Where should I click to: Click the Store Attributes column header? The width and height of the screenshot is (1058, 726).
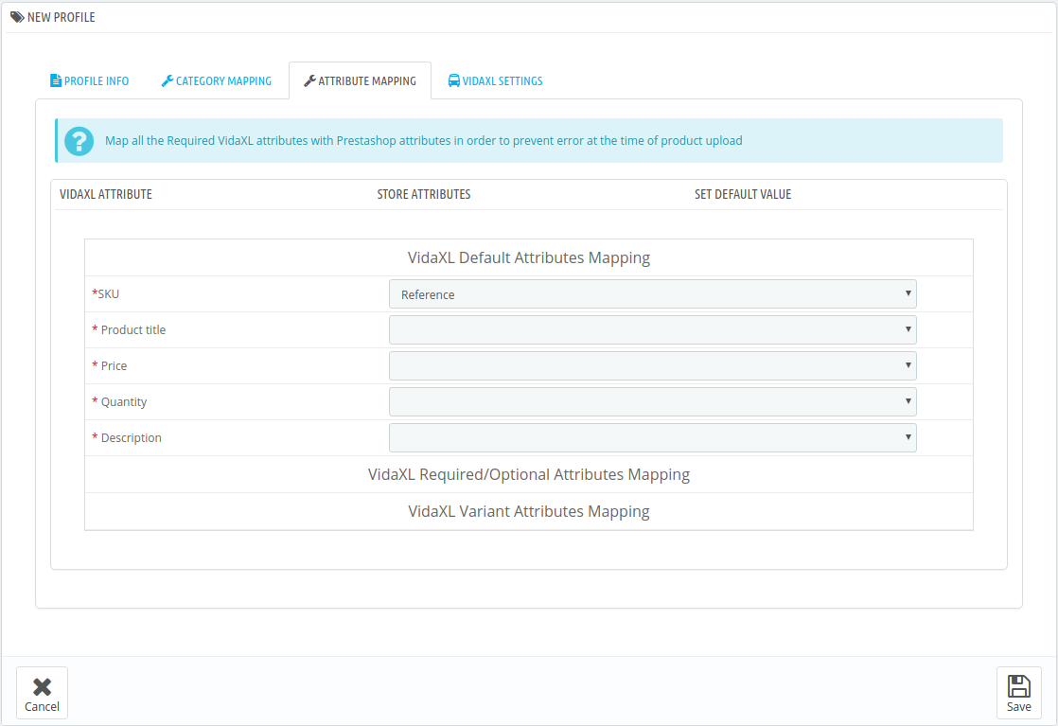(x=424, y=194)
